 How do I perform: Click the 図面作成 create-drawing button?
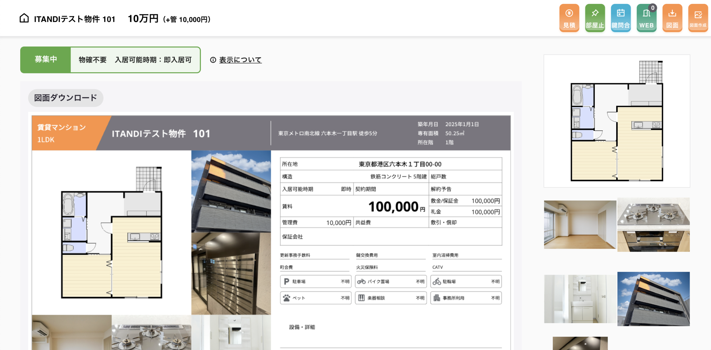click(x=698, y=18)
